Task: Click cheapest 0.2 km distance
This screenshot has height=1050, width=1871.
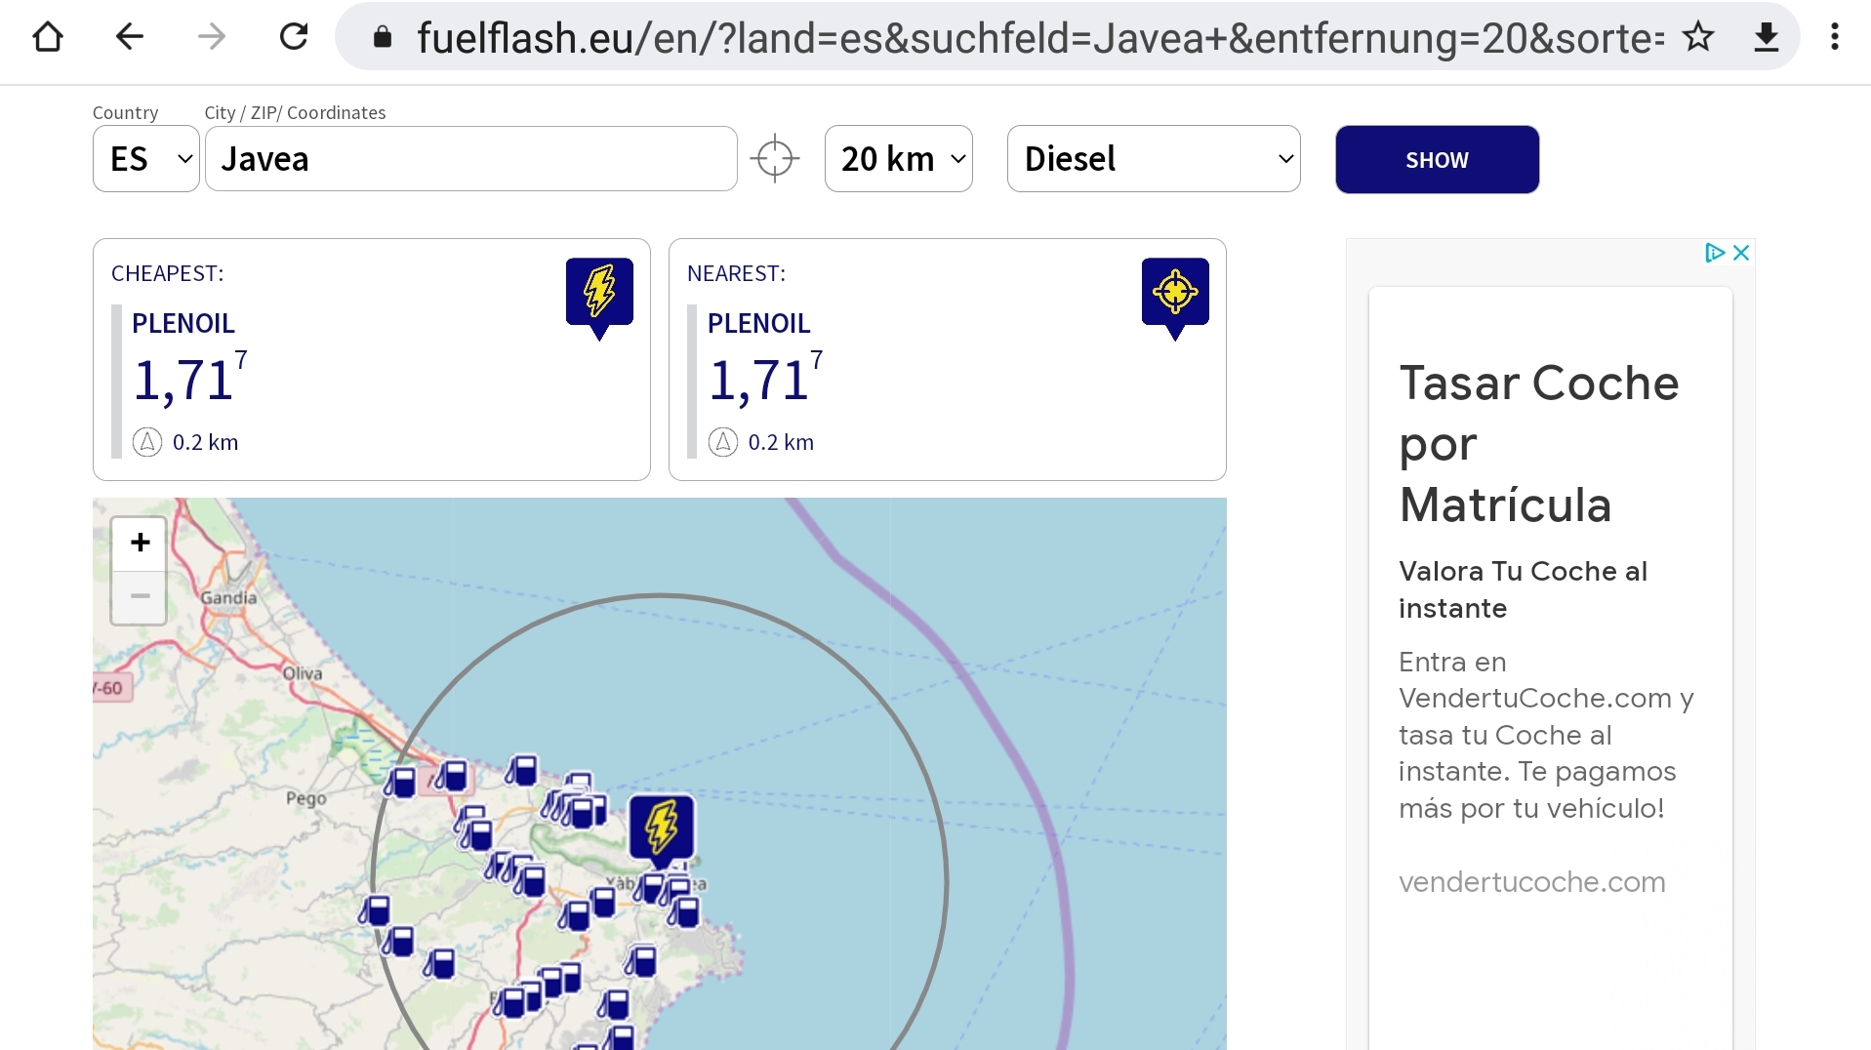Action: click(x=205, y=442)
